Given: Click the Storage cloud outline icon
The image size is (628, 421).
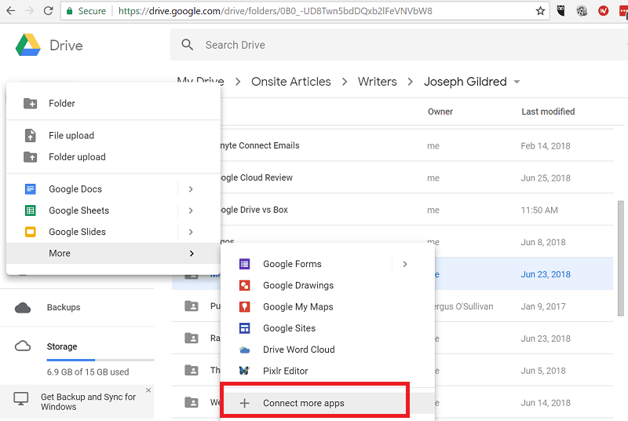Looking at the screenshot, I should click(23, 346).
